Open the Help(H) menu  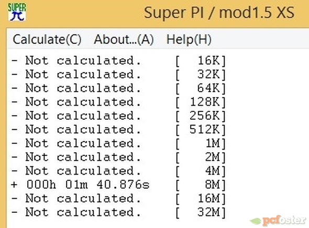click(x=189, y=39)
